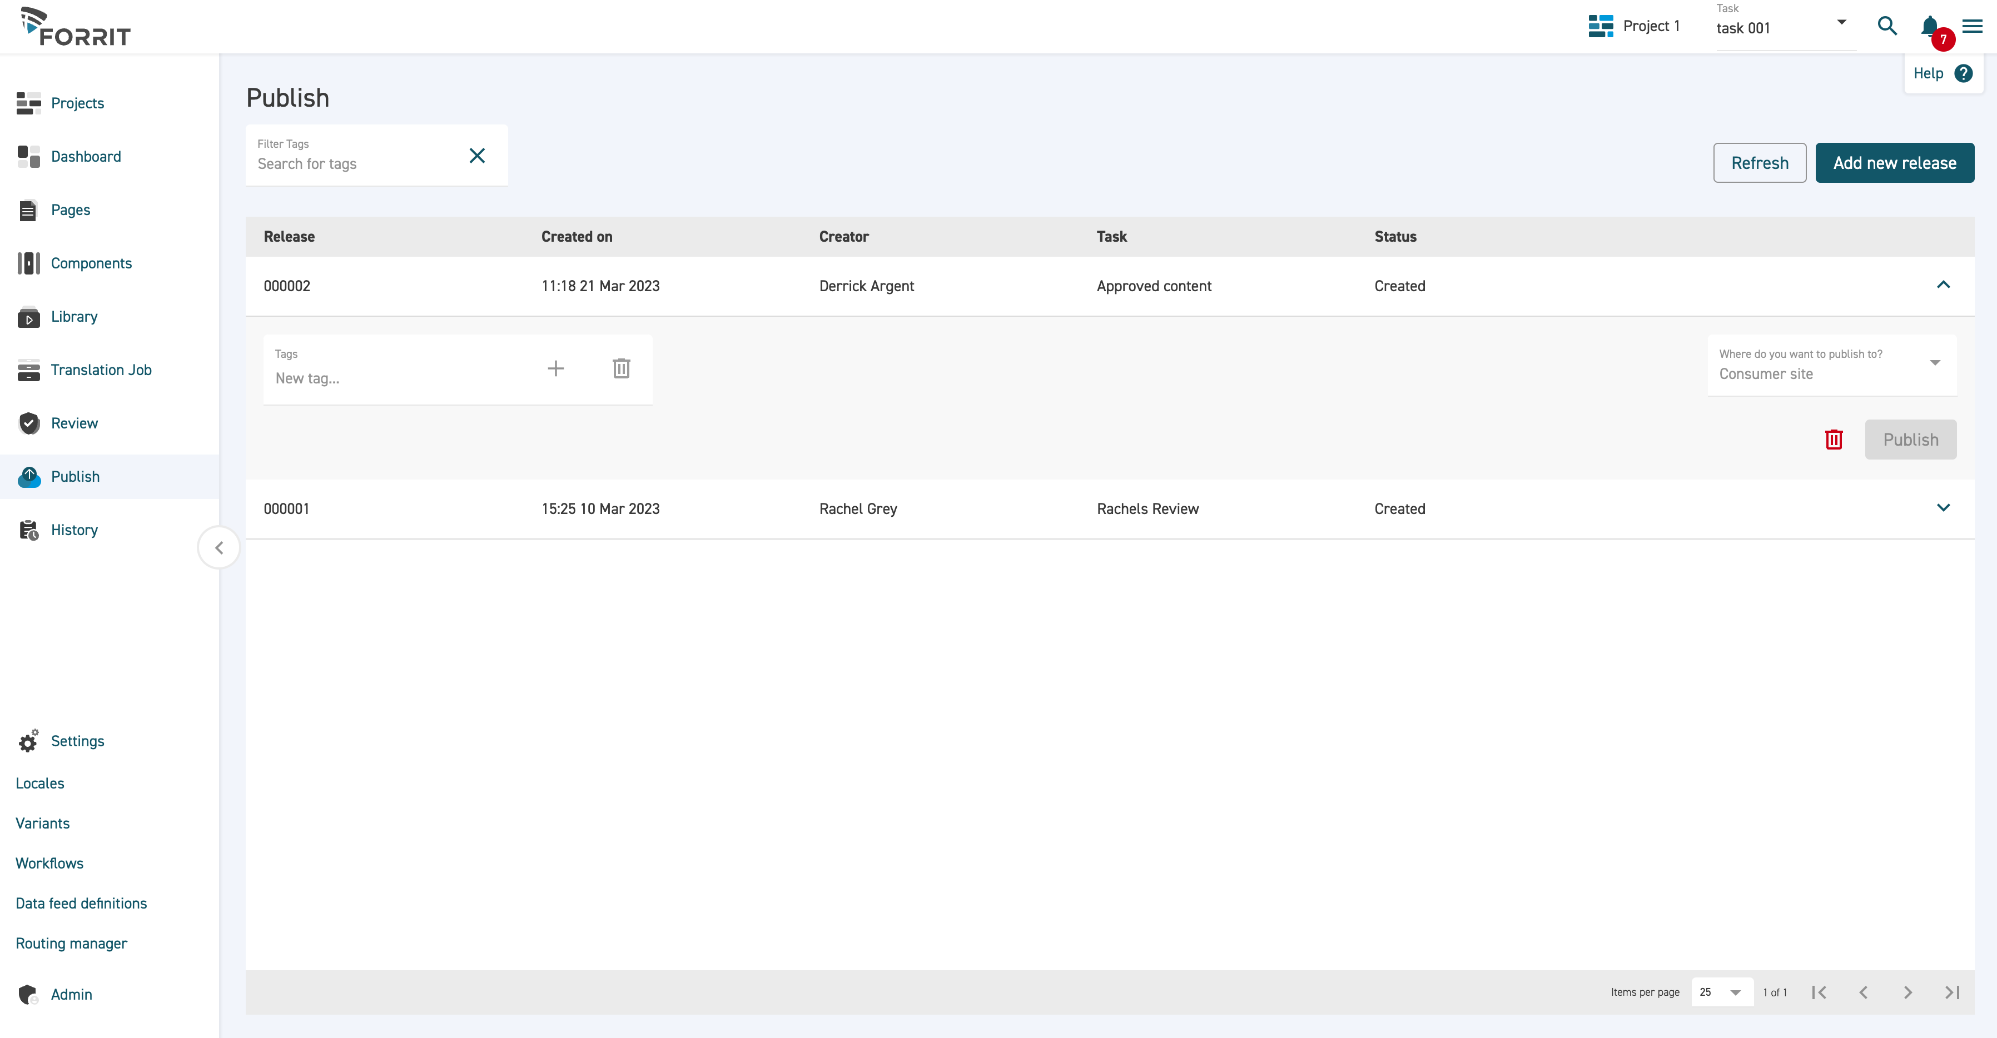Open the Review shield icon

pos(29,424)
